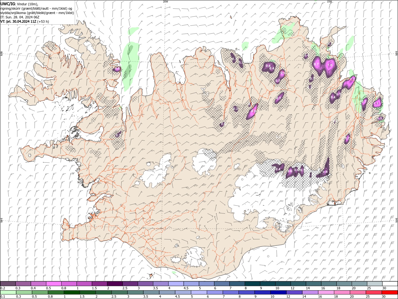Click the 'IT: Sun. 28. 04. 2024 06Z' line
The image size is (398, 299).
pos(20,17)
